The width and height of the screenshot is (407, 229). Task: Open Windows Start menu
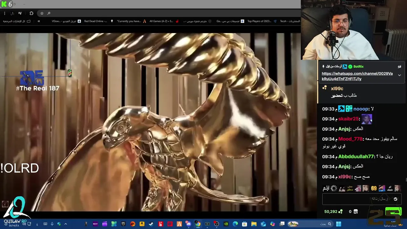coord(339,224)
